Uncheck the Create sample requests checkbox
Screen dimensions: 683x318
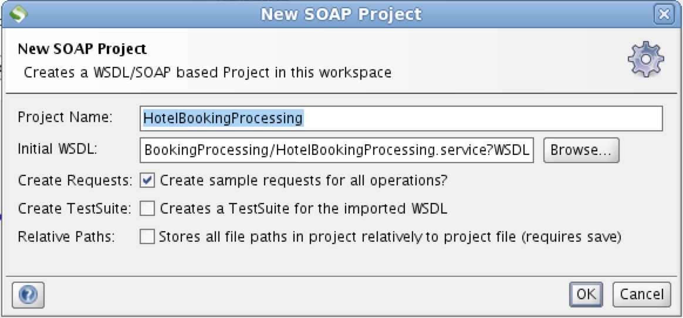[x=147, y=180]
